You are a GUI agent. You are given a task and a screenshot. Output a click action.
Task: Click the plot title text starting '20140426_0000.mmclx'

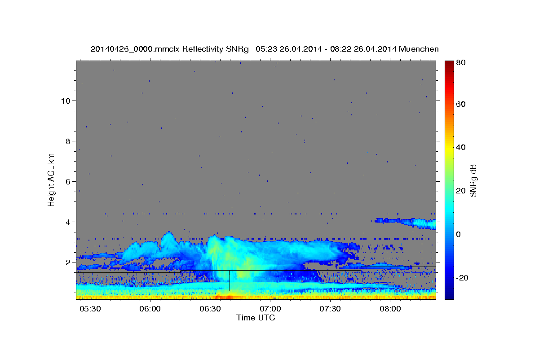coord(265,49)
